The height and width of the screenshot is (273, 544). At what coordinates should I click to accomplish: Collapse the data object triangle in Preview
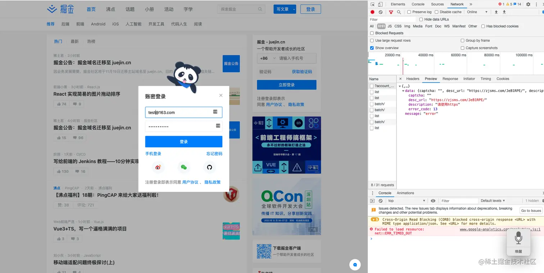(403, 91)
